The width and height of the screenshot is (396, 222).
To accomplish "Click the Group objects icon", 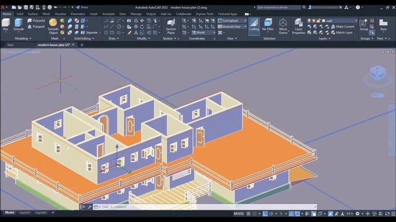I will point(364,25).
